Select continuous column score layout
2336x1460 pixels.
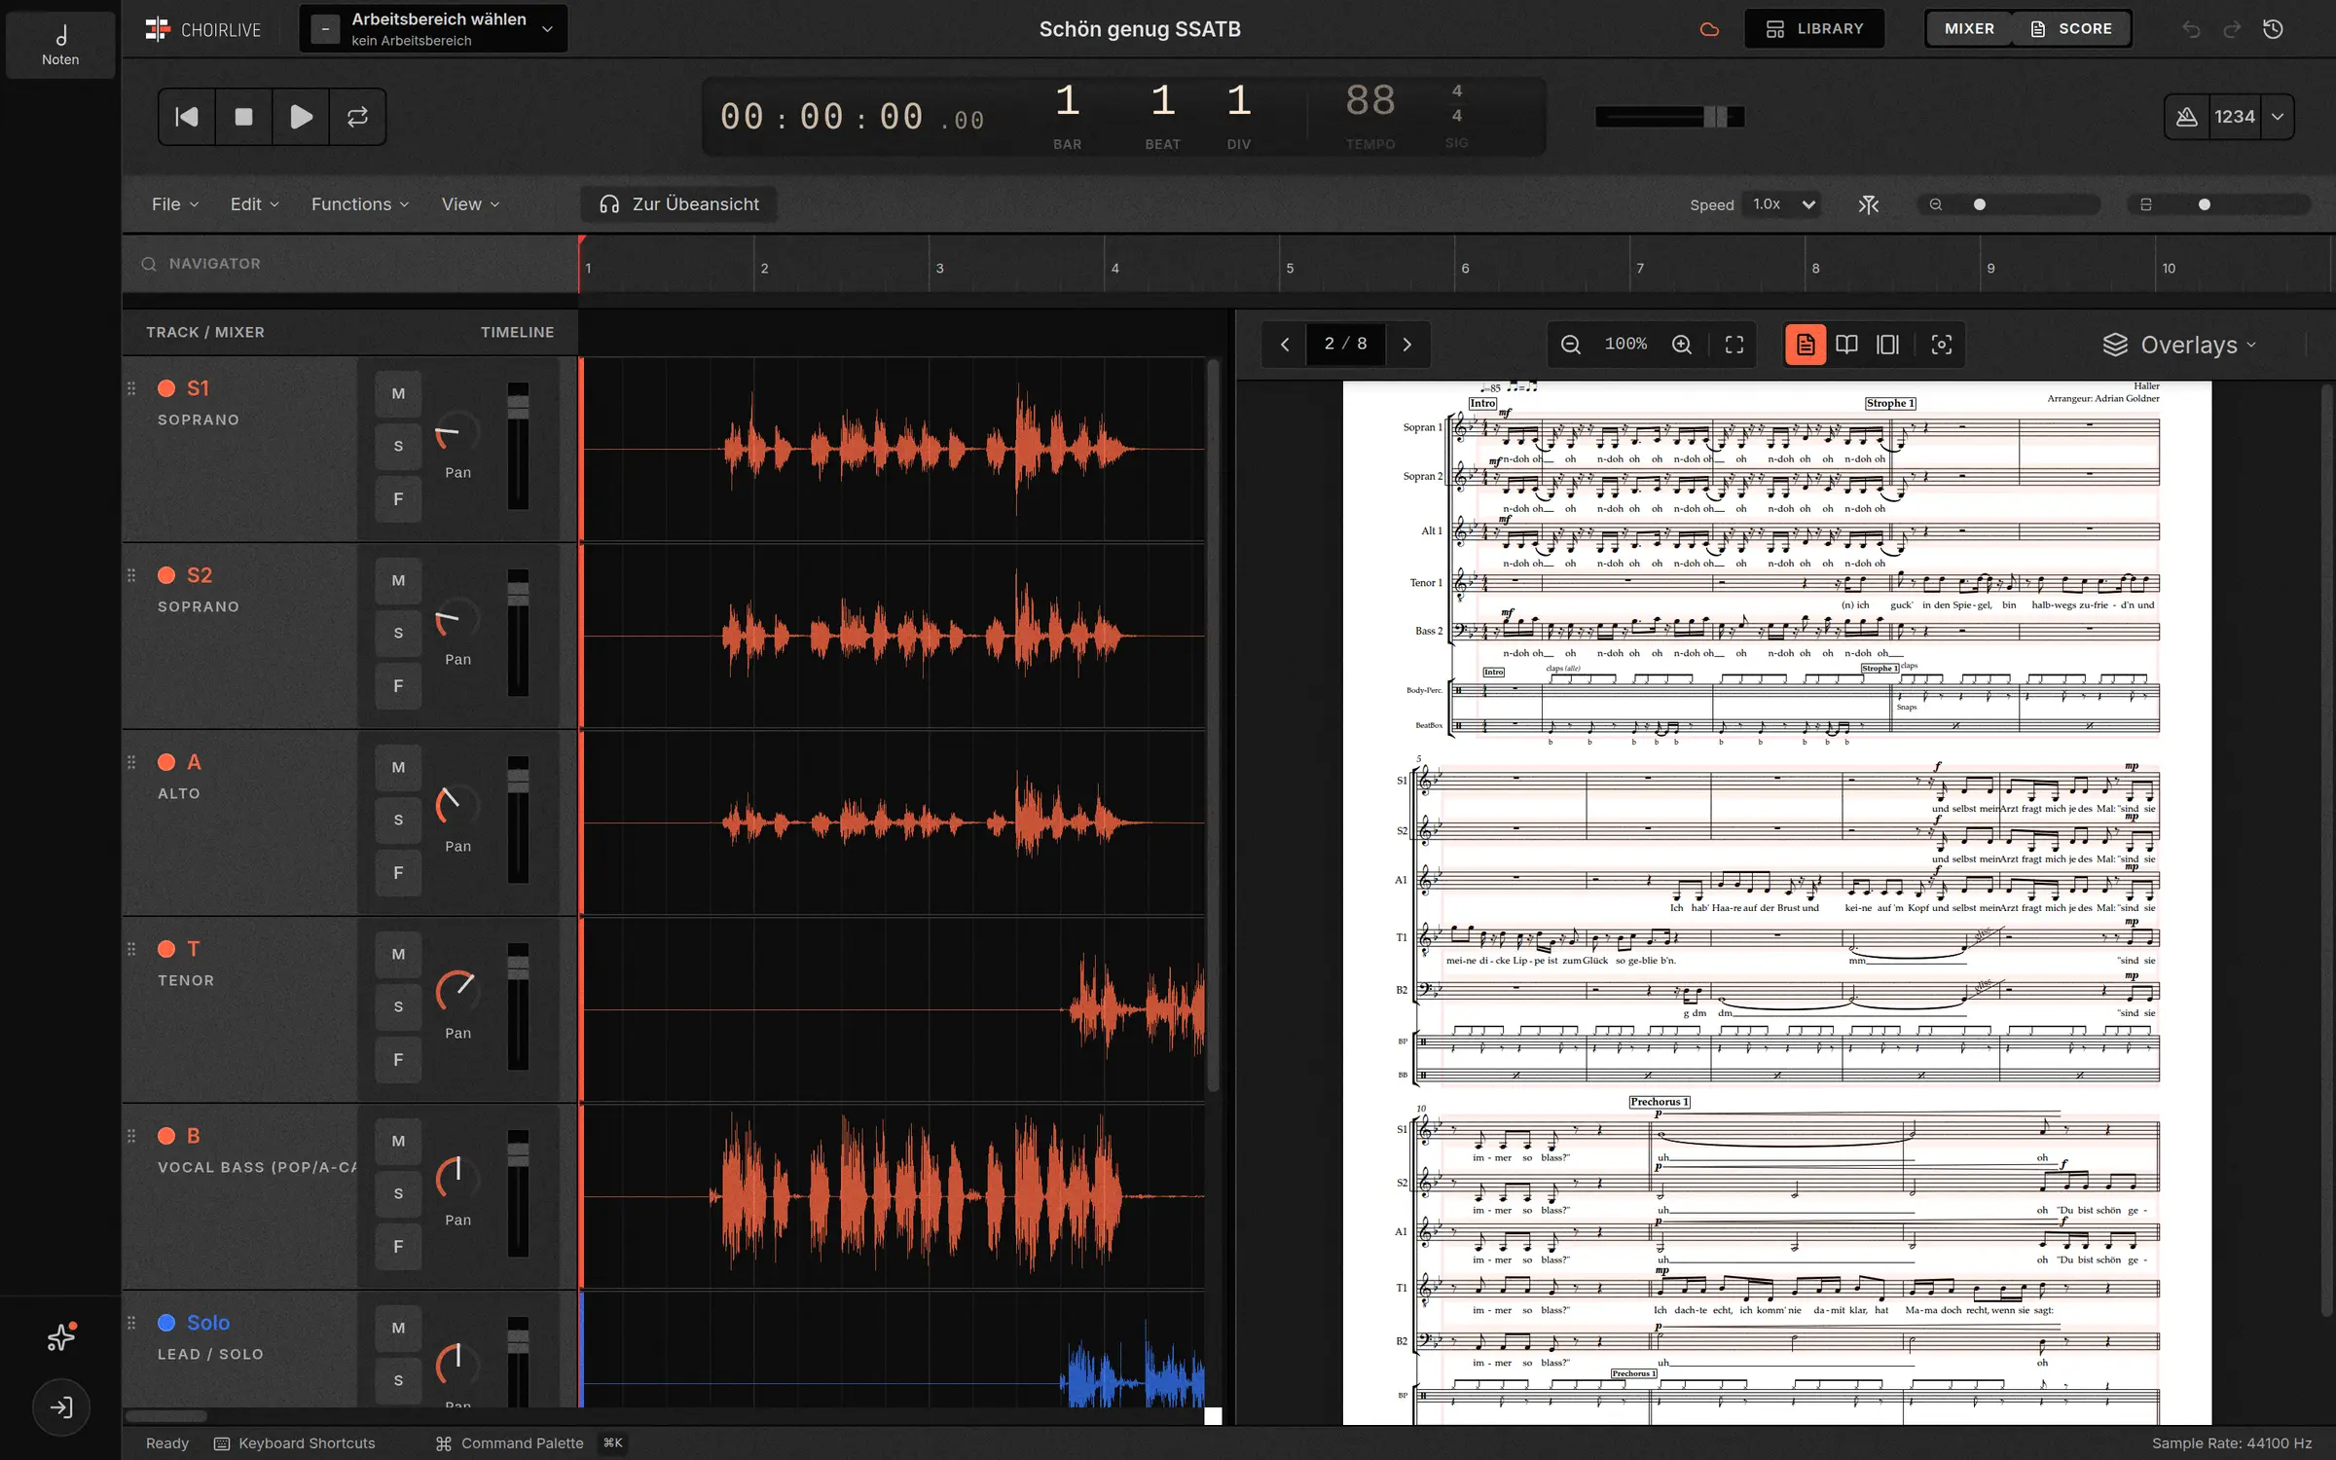[1888, 345]
